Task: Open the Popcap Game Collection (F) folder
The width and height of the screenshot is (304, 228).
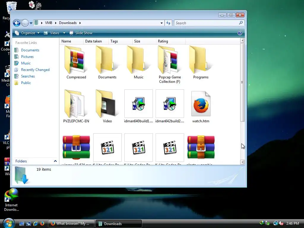Action: 170,64
